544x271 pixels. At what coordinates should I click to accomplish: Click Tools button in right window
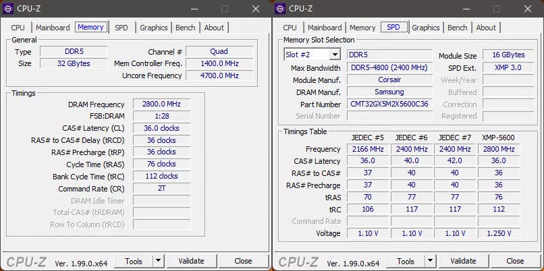click(x=406, y=261)
